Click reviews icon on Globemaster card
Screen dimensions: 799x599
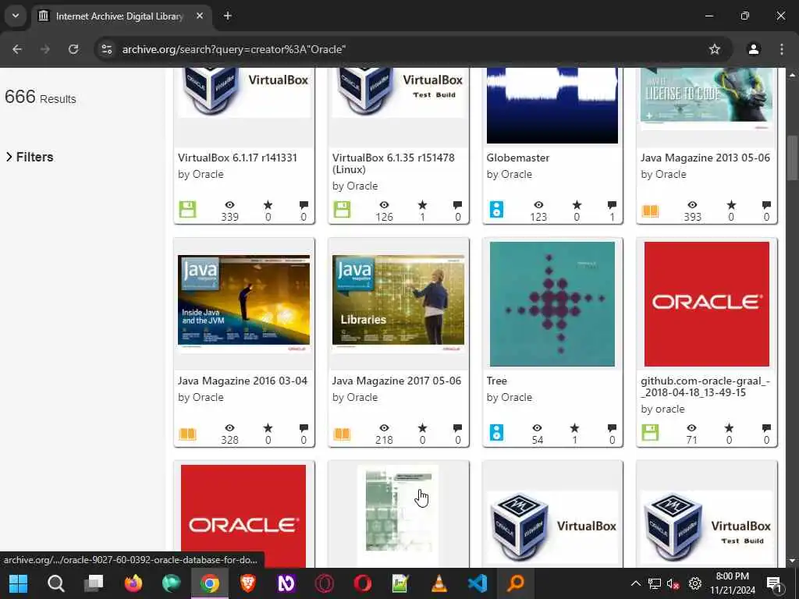[x=612, y=205]
